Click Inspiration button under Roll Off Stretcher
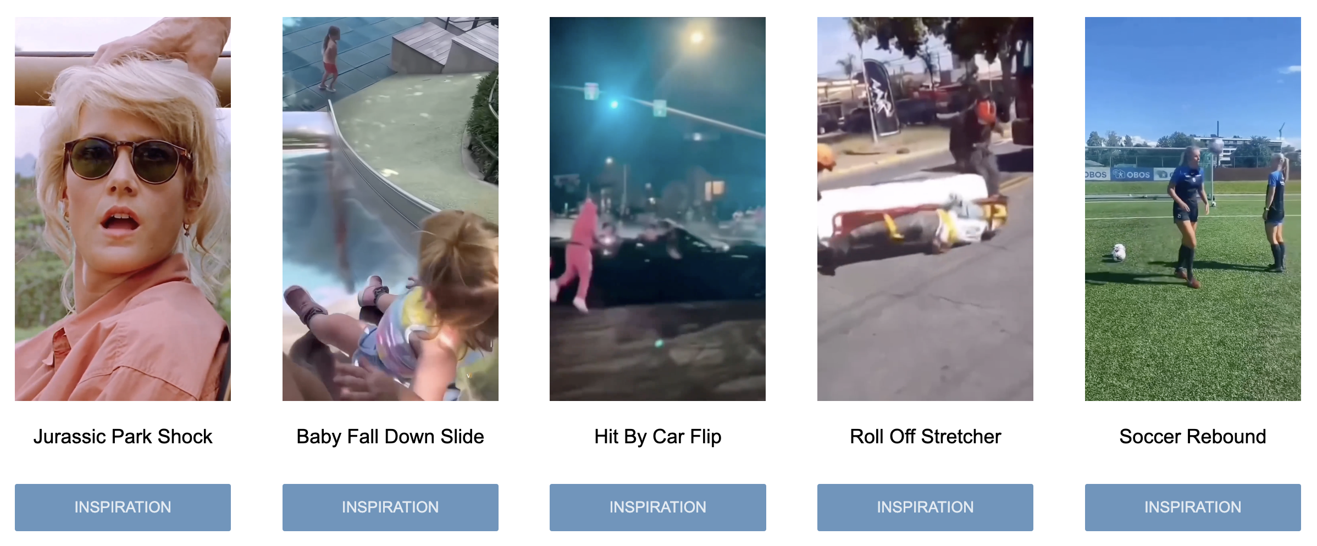The height and width of the screenshot is (546, 1317). (925, 507)
